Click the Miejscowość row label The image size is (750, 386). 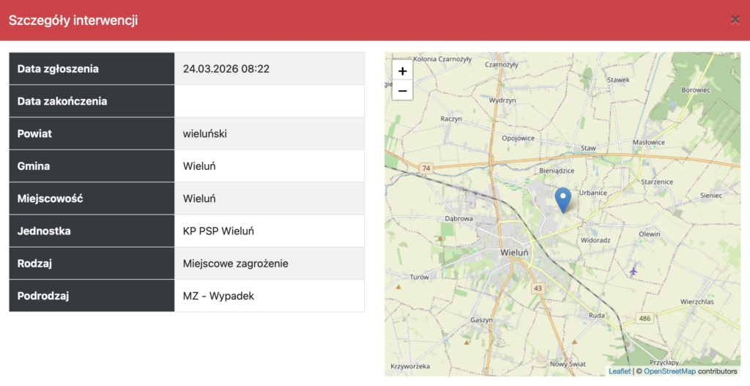point(51,198)
